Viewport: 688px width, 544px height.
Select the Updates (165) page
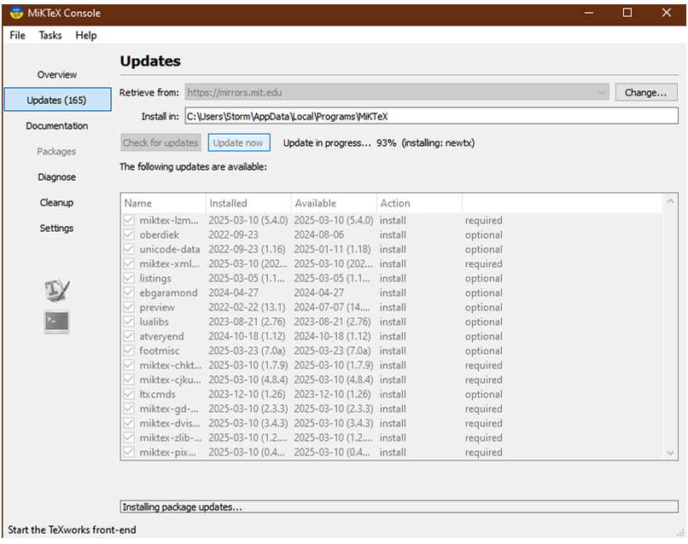[x=57, y=100]
